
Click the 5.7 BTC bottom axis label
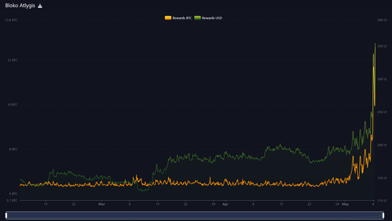[11, 201]
